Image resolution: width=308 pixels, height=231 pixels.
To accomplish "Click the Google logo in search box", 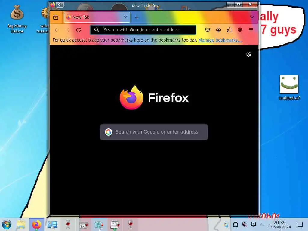I will 108,132.
